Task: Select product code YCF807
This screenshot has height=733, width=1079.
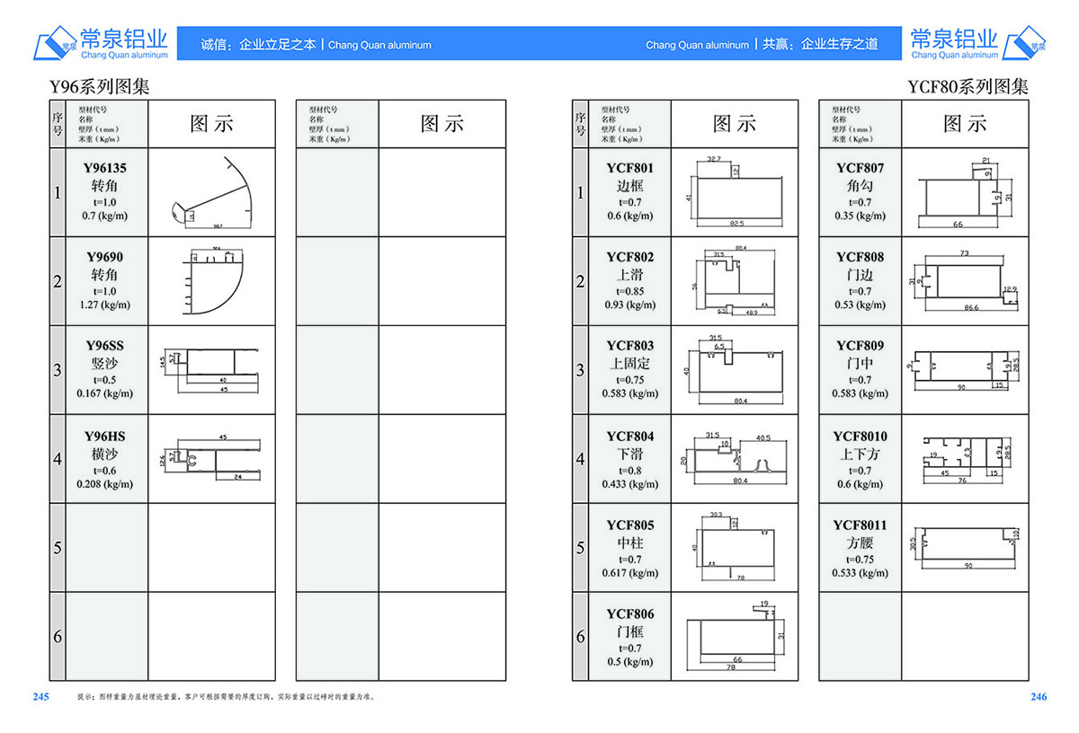Action: click(x=861, y=168)
